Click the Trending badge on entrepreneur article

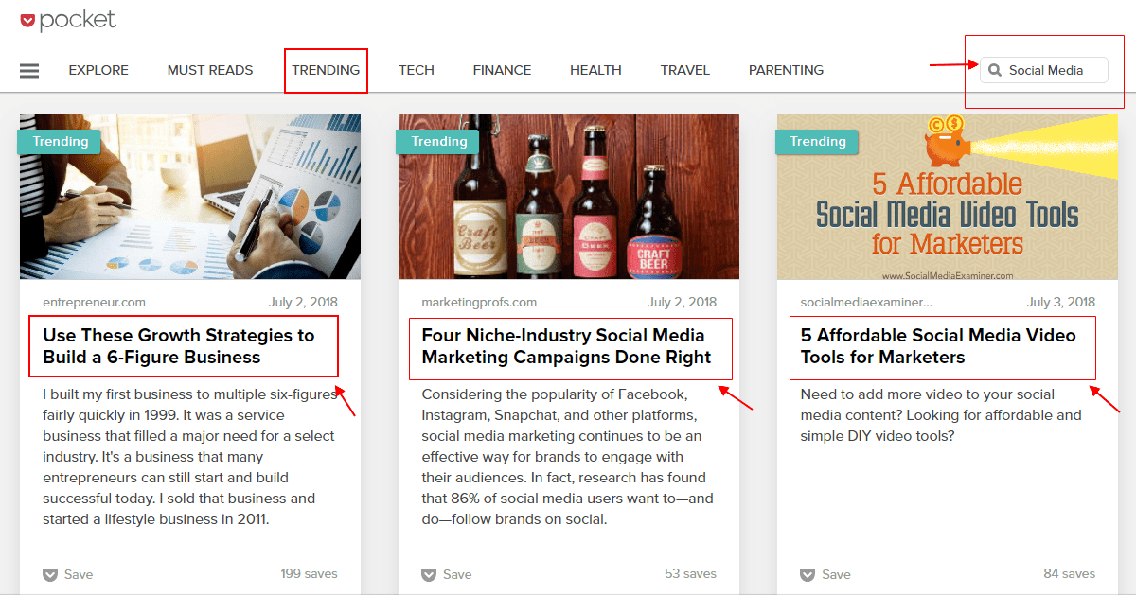click(60, 142)
